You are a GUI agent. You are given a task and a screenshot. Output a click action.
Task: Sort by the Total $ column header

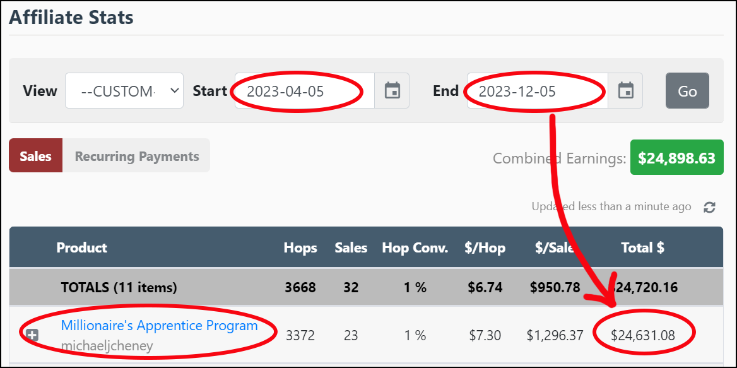pos(642,247)
